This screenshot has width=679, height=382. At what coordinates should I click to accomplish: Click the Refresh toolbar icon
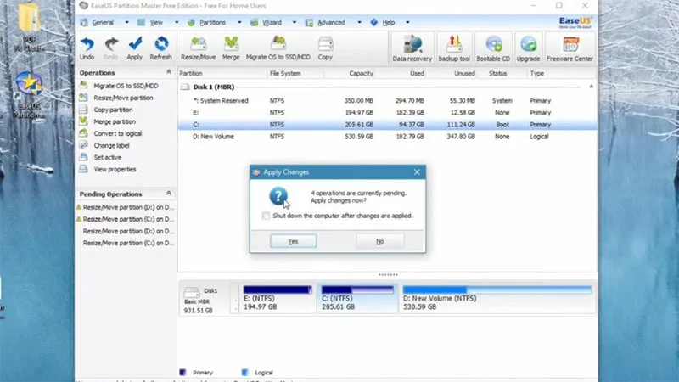pyautogui.click(x=160, y=48)
